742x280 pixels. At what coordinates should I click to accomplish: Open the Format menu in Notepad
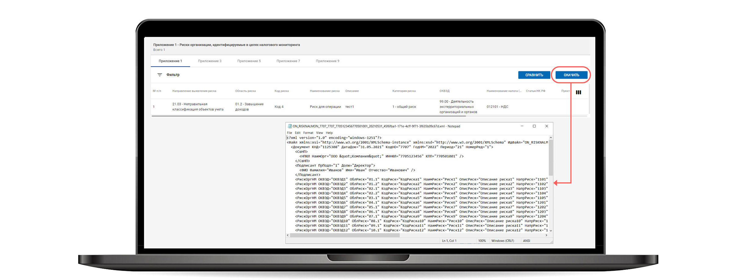click(x=308, y=133)
